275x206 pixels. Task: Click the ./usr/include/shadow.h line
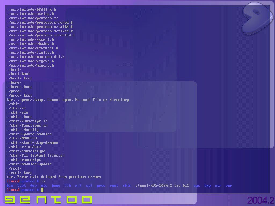30,44
